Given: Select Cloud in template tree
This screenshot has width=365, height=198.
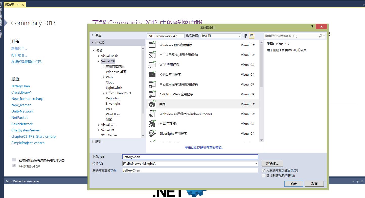Looking at the screenshot, I should coord(110,82).
